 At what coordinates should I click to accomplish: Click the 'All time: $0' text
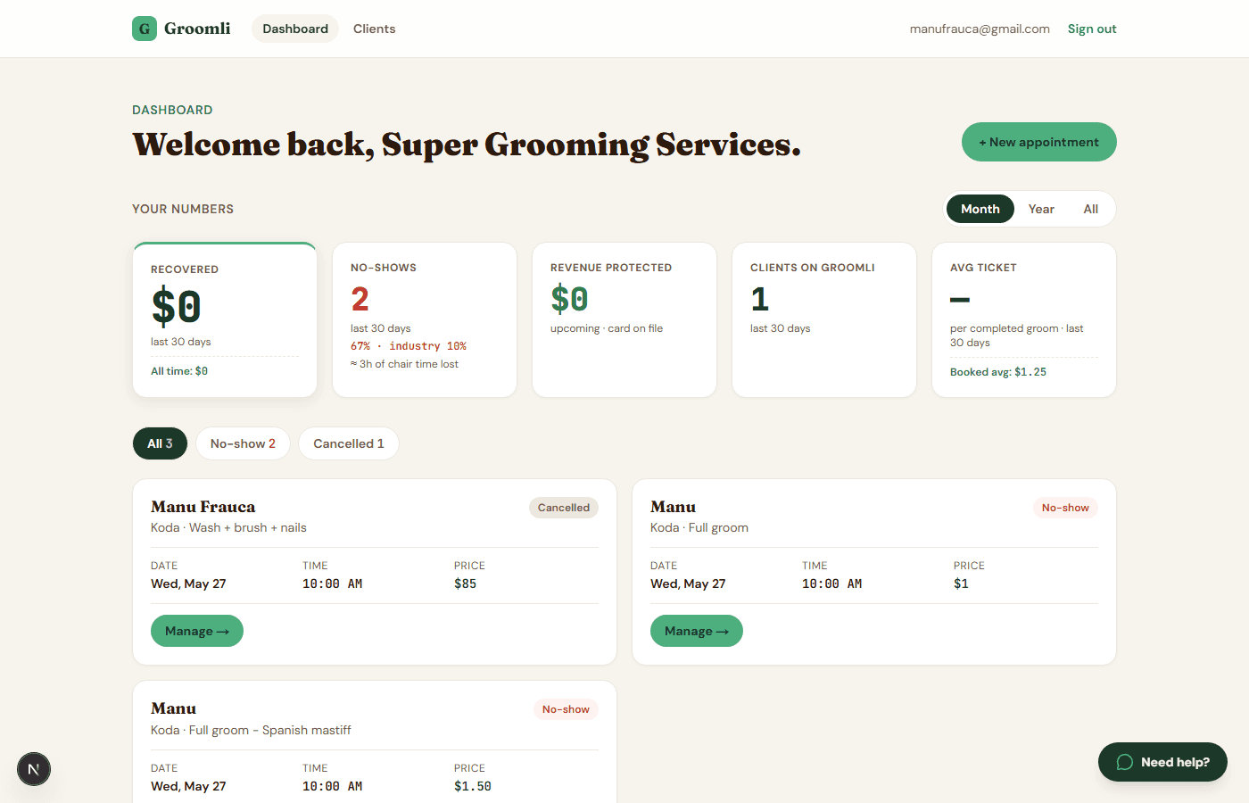[179, 371]
